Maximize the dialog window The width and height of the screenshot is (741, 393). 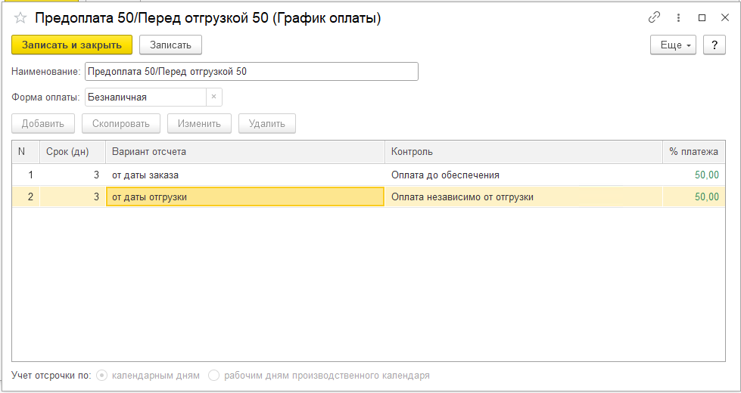click(x=702, y=18)
